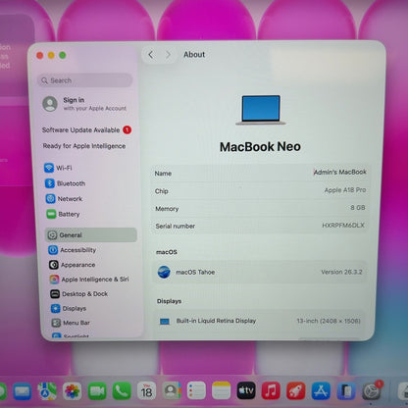This screenshot has width=408, height=408.
Task: Open Bluetooth settings in sidebar
Action: tap(65, 183)
